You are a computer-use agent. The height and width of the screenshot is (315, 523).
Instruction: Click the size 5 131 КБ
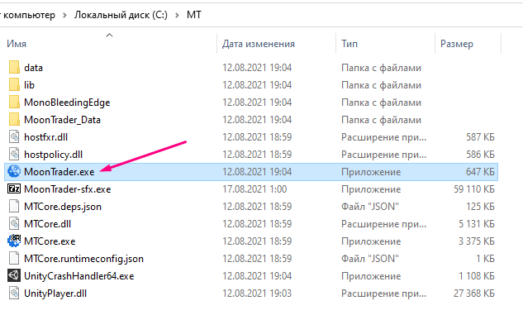click(477, 223)
